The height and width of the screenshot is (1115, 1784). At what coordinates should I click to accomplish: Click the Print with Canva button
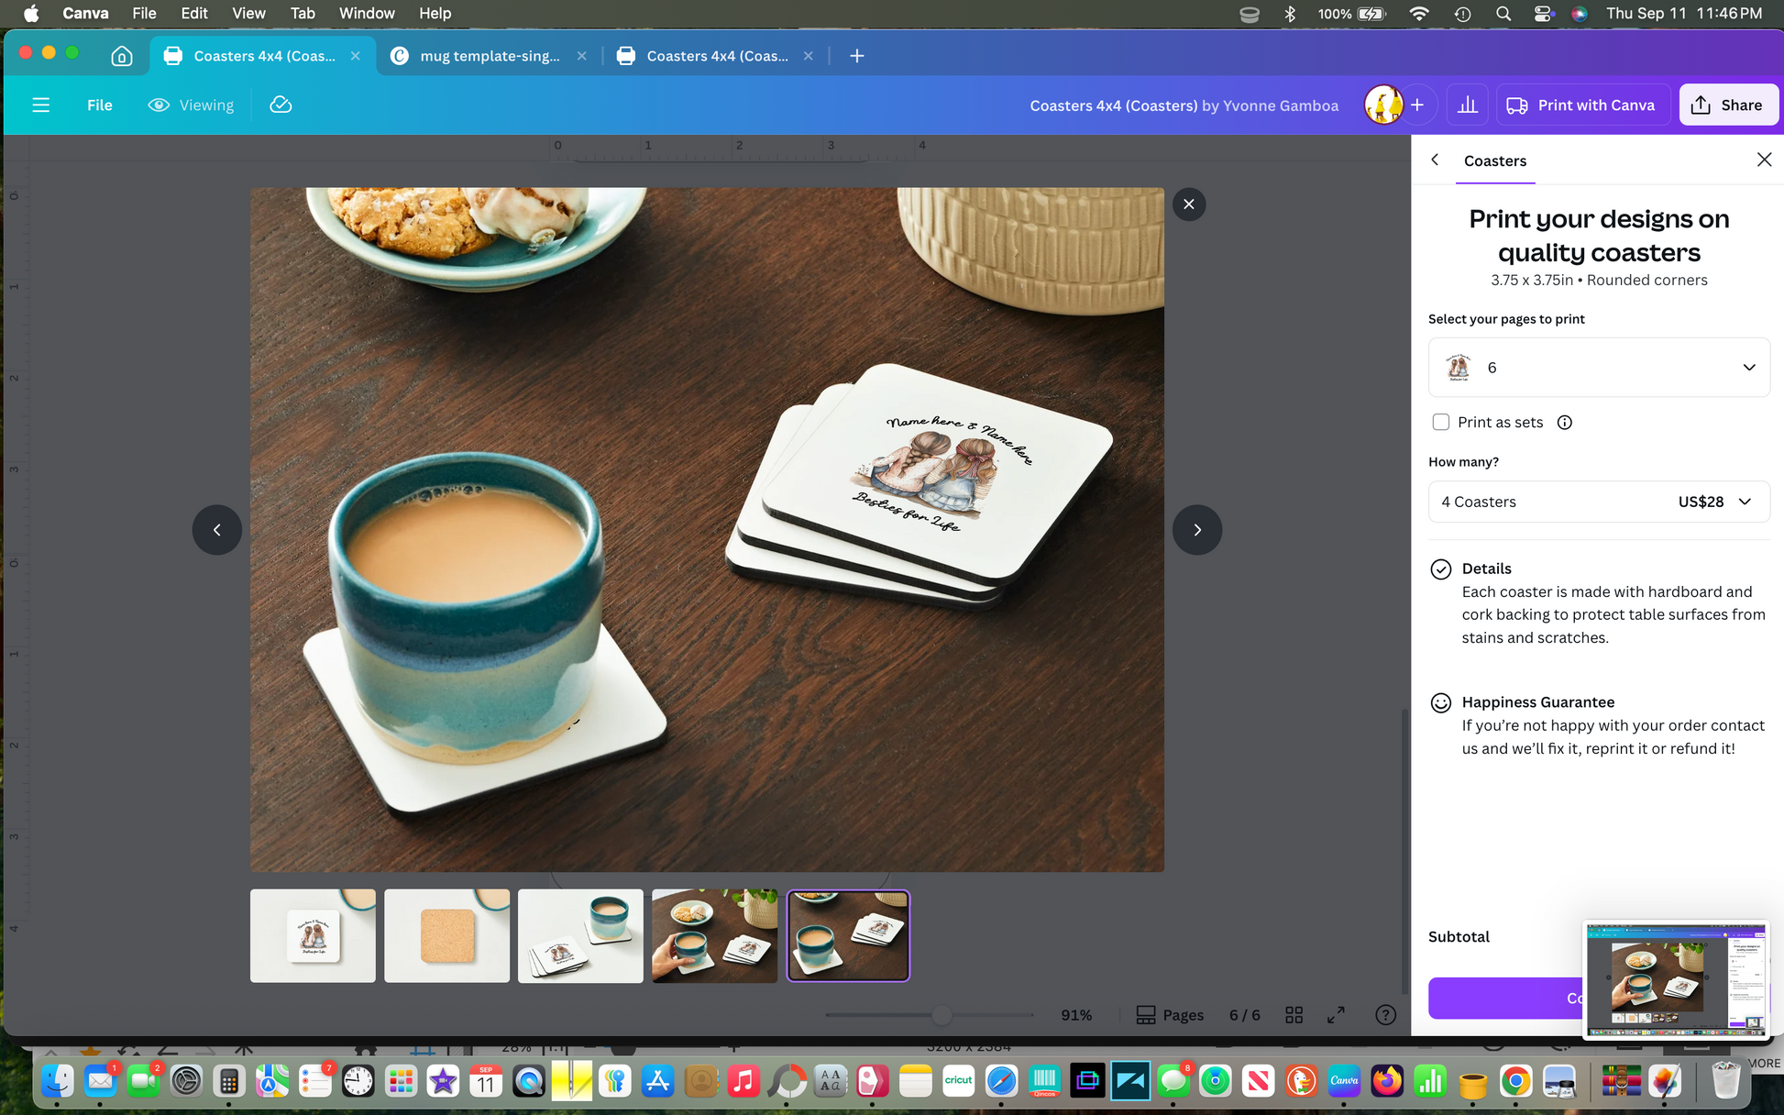click(1582, 105)
